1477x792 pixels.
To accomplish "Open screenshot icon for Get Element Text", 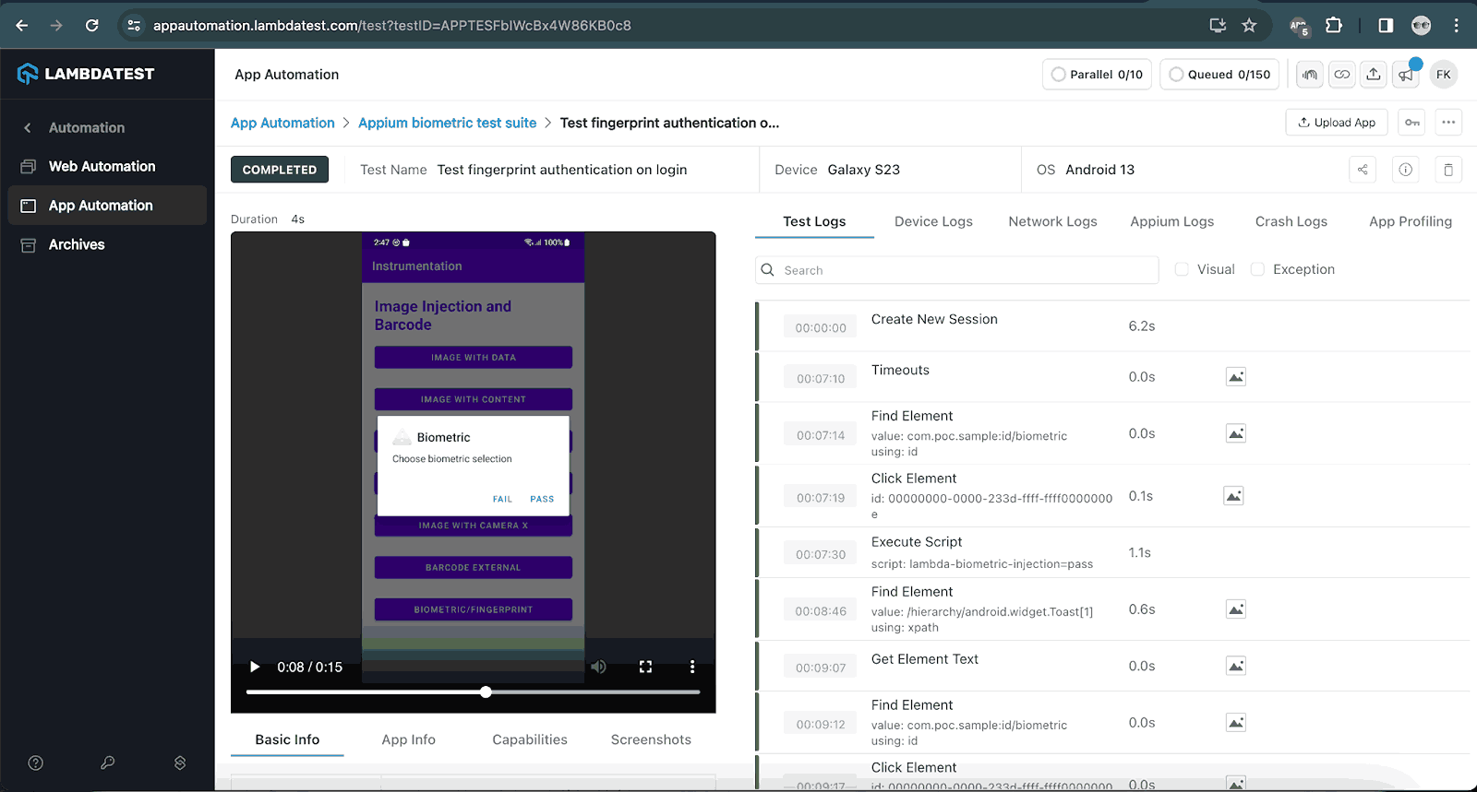I will pyautogui.click(x=1236, y=666).
